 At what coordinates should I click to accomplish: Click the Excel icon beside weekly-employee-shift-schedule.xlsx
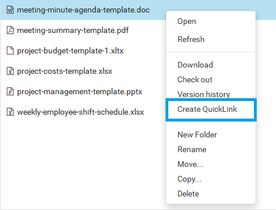coord(10,112)
